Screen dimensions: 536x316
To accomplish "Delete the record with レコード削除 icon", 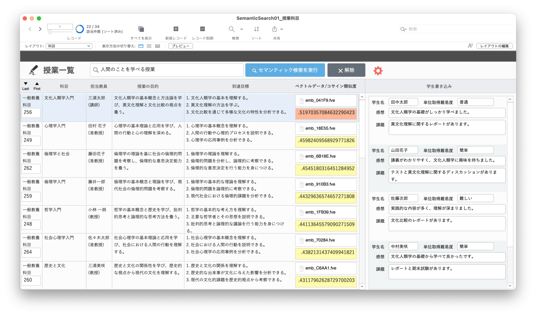I will point(202,29).
